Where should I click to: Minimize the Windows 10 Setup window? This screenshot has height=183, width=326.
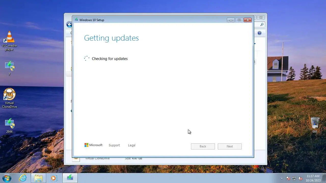pos(231,20)
